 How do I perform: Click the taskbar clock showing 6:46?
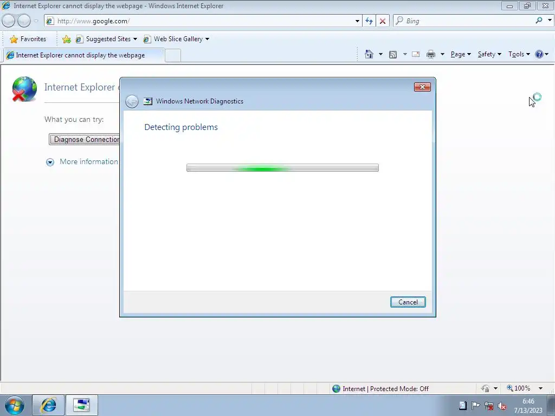[528, 405]
